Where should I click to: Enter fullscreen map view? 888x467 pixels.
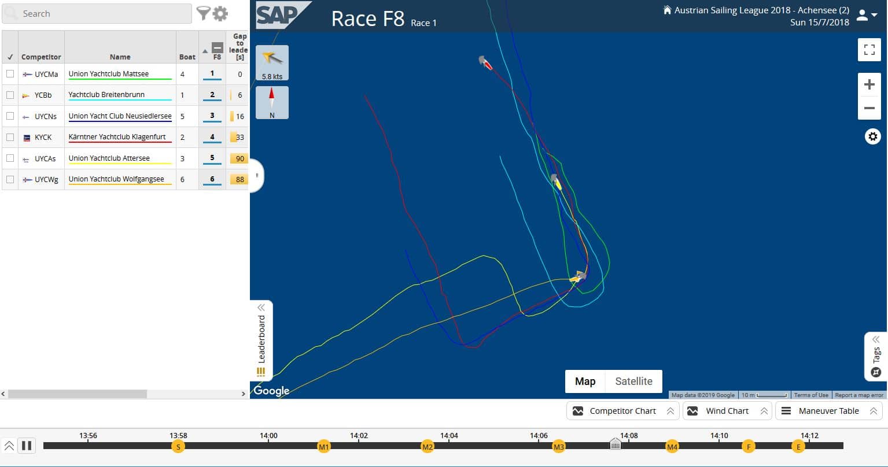point(869,50)
